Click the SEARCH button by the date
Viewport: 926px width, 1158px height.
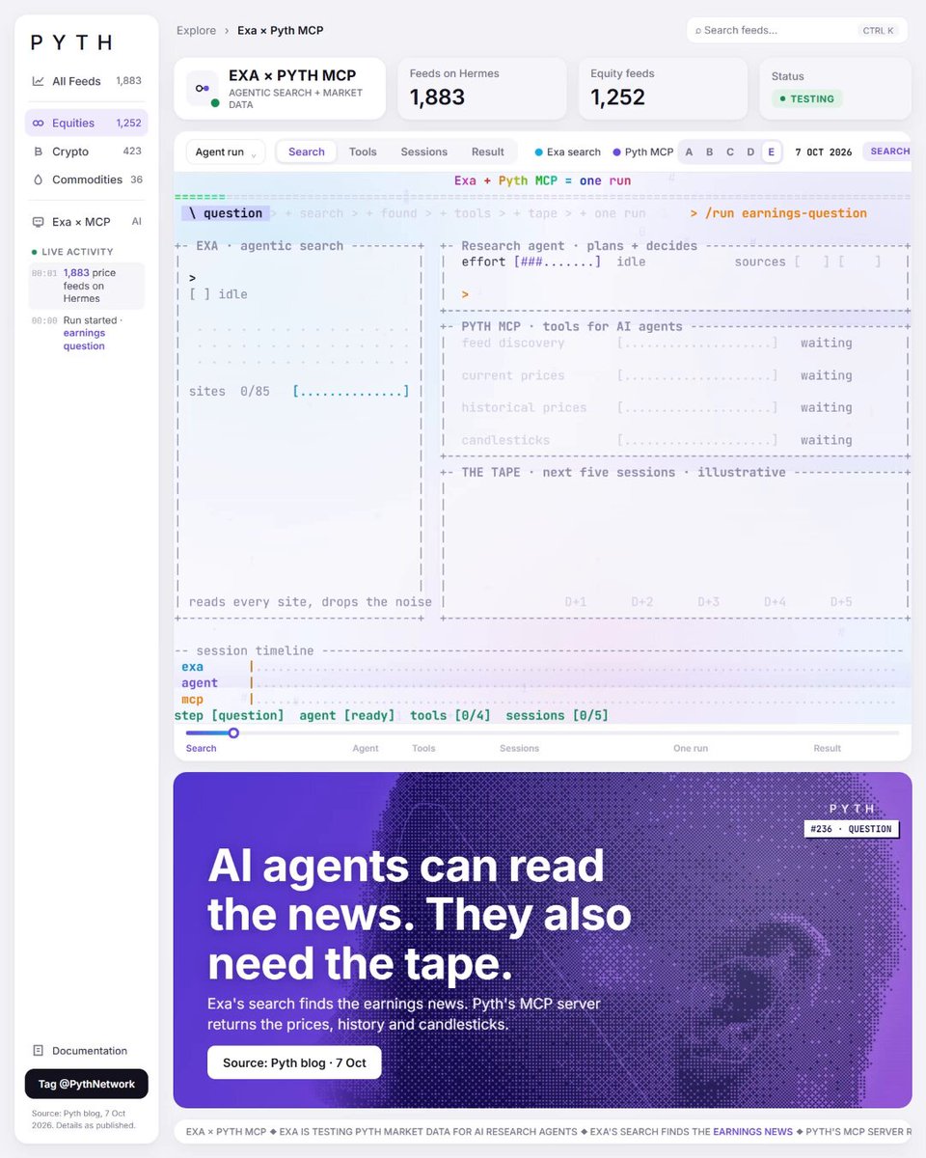coord(889,152)
